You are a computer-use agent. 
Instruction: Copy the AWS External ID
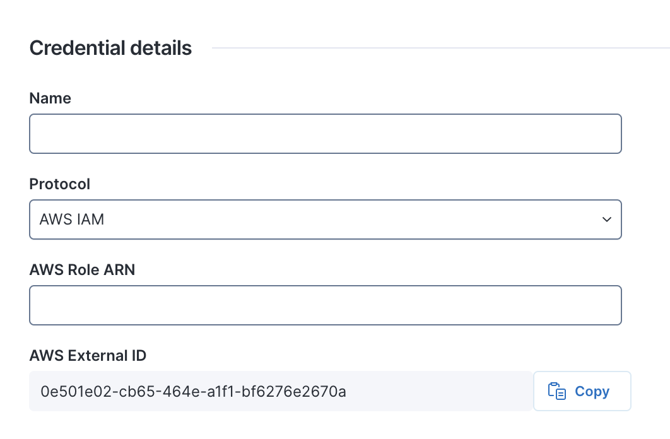tap(582, 391)
